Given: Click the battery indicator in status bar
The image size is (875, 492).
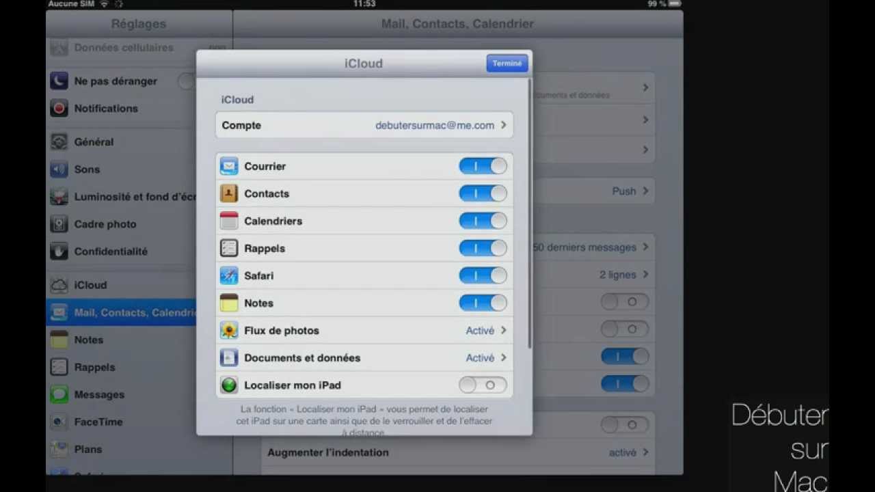Looking at the screenshot, I should [675, 4].
